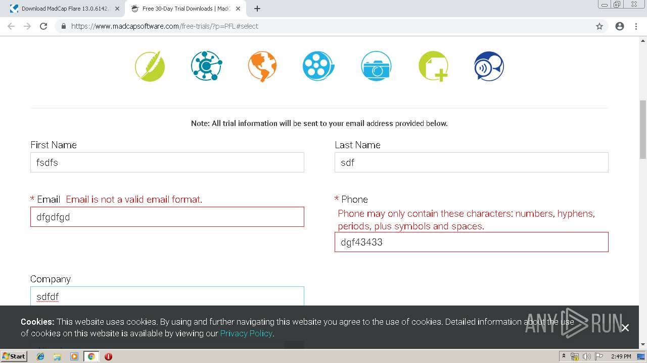The width and height of the screenshot is (647, 363).
Task: Reload the current page
Action: point(43,26)
